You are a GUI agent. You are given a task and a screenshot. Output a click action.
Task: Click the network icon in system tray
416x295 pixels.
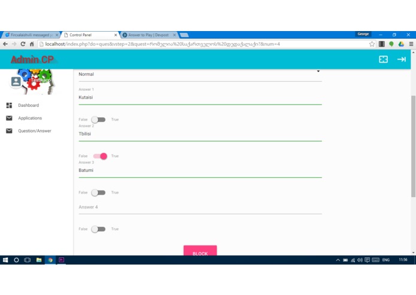[353, 260]
